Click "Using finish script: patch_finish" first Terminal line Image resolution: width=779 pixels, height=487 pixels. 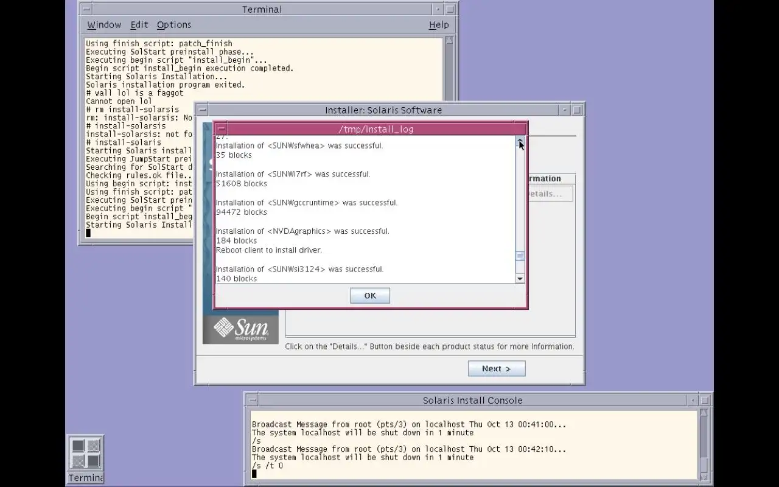(159, 44)
